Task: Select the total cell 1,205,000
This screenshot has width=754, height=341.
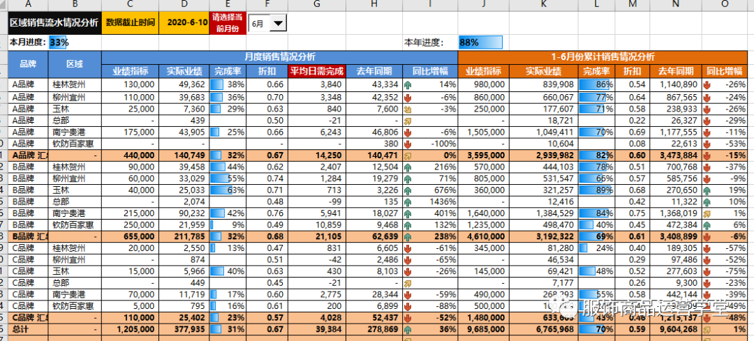Action: point(131,329)
